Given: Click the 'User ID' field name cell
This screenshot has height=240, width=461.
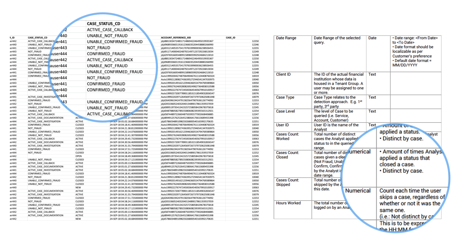Looking at the screenshot, I should (x=293, y=127).
